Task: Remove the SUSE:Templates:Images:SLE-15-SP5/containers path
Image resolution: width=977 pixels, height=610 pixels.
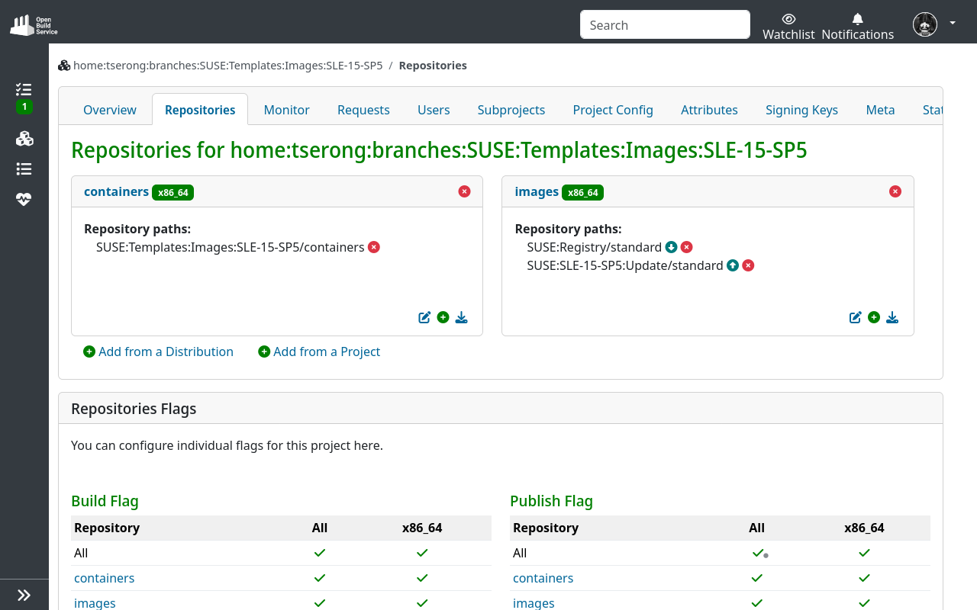Action: pyautogui.click(x=373, y=247)
